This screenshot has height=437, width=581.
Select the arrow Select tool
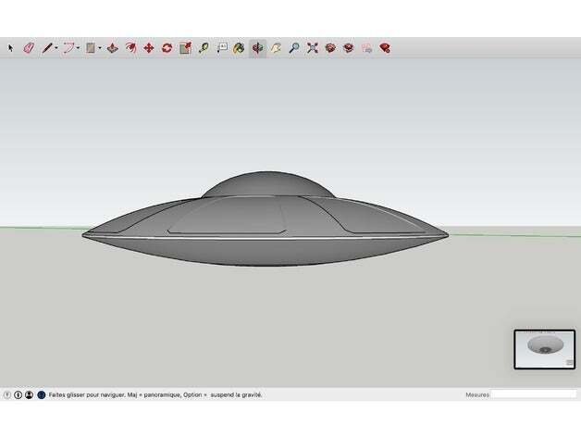tap(11, 47)
